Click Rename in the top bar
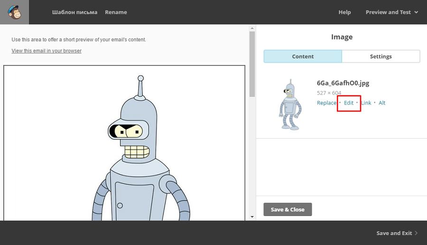 coord(116,12)
